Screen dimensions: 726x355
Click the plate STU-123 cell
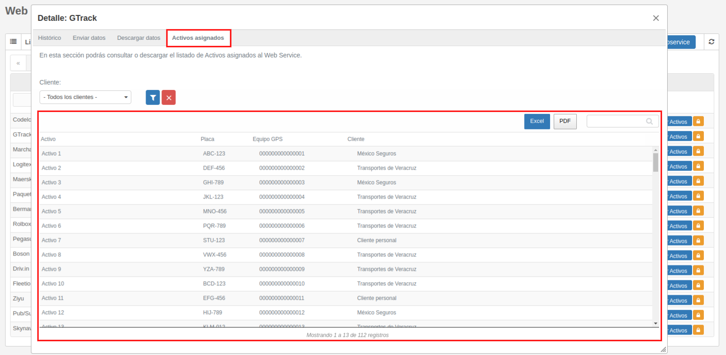[214, 241]
